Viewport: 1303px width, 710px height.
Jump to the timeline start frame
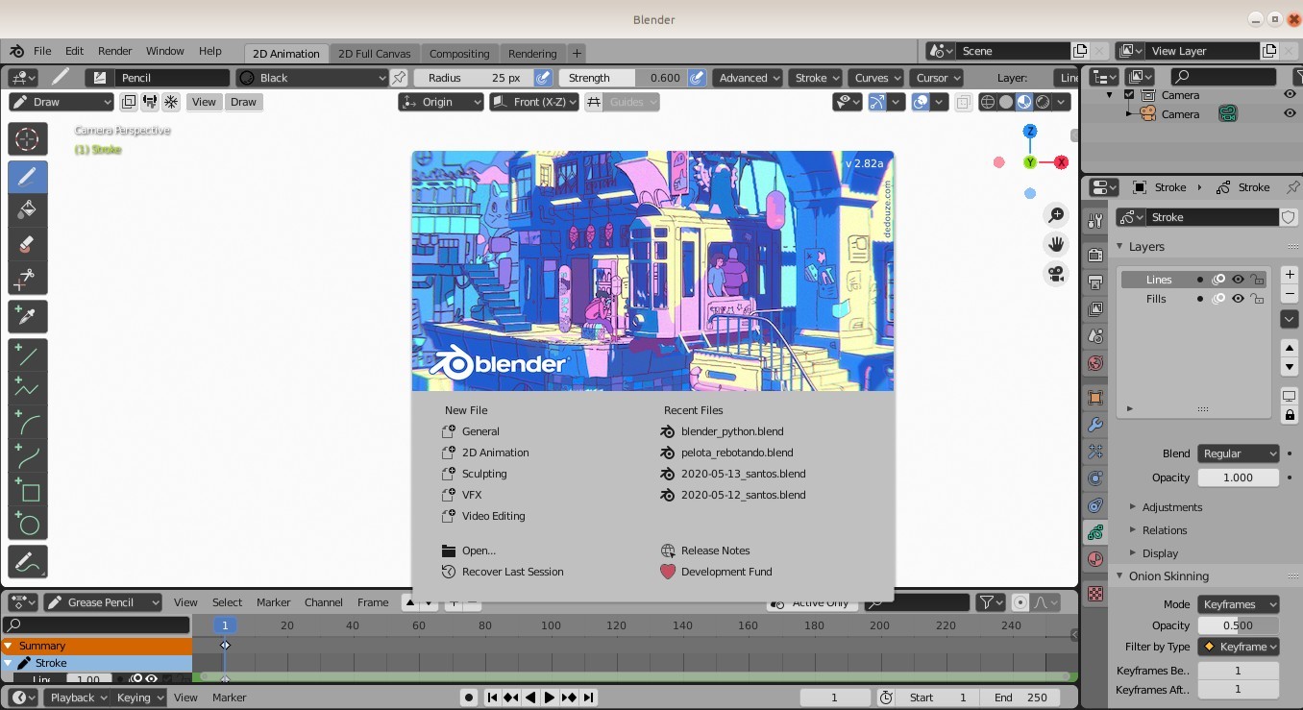point(492,698)
